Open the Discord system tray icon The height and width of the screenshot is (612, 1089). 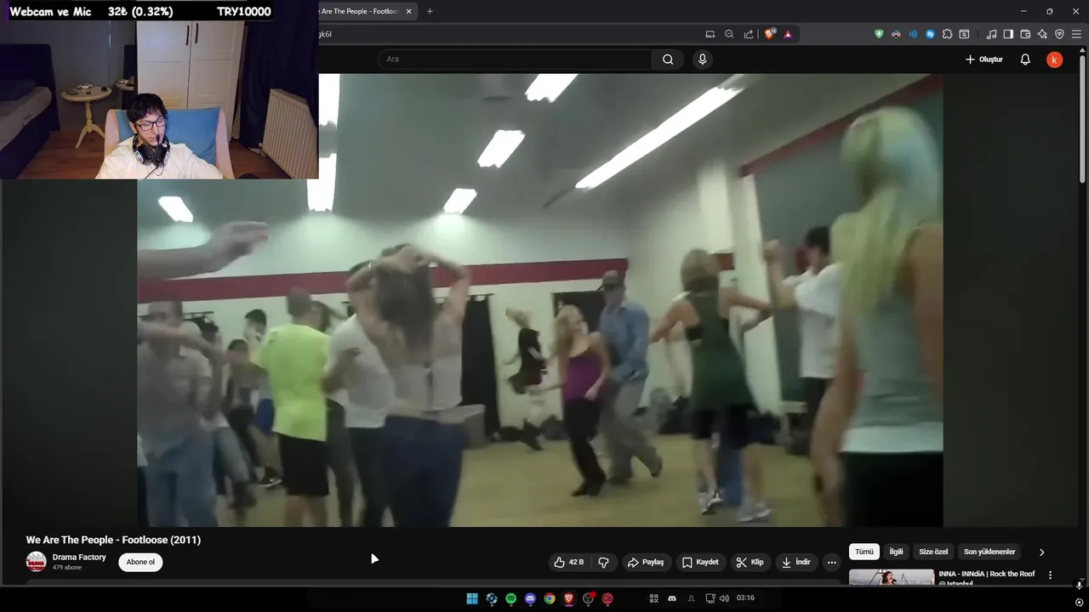pos(672,598)
